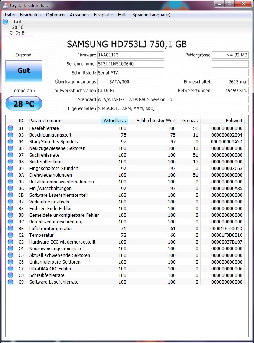
Task: Click the status orb for Beschleunigungszeit row
Action: [x=10, y=135]
